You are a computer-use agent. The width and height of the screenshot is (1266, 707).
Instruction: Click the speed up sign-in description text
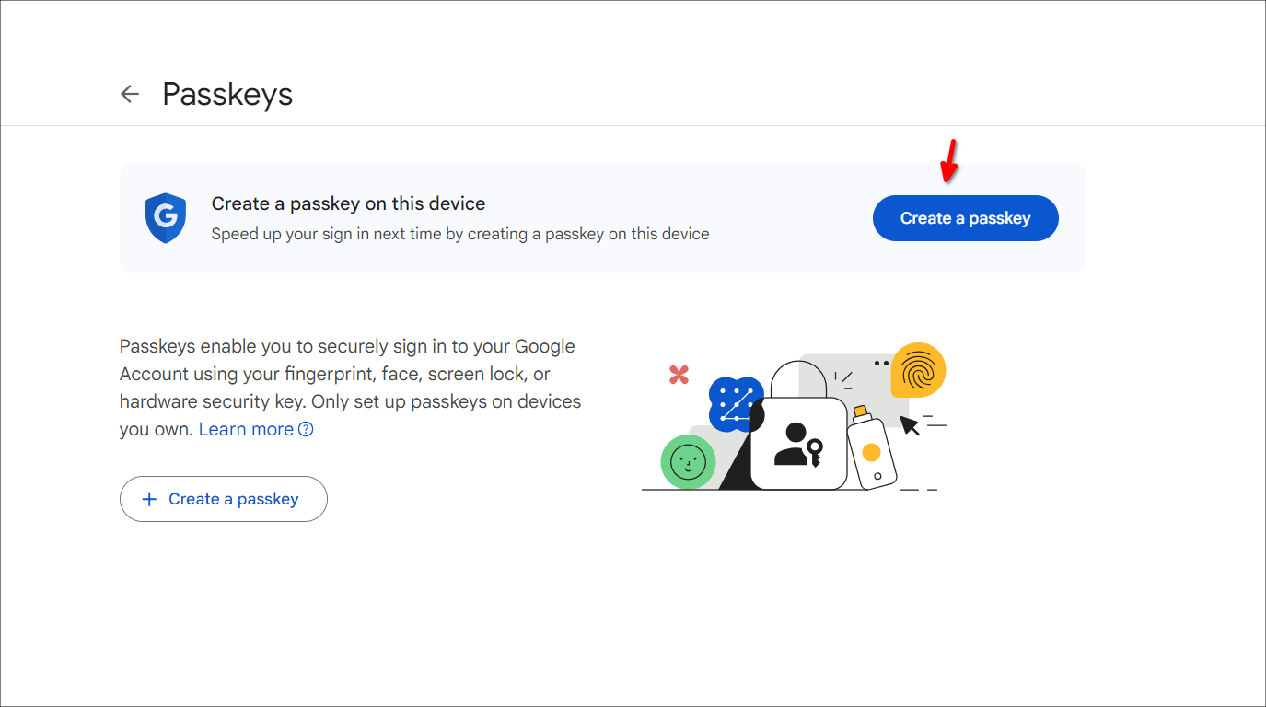click(460, 234)
